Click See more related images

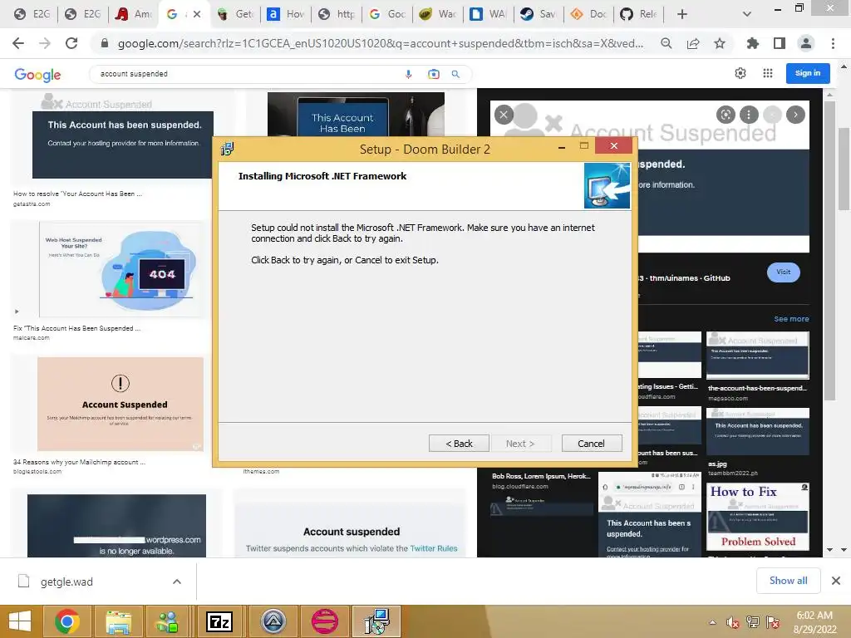click(x=791, y=319)
